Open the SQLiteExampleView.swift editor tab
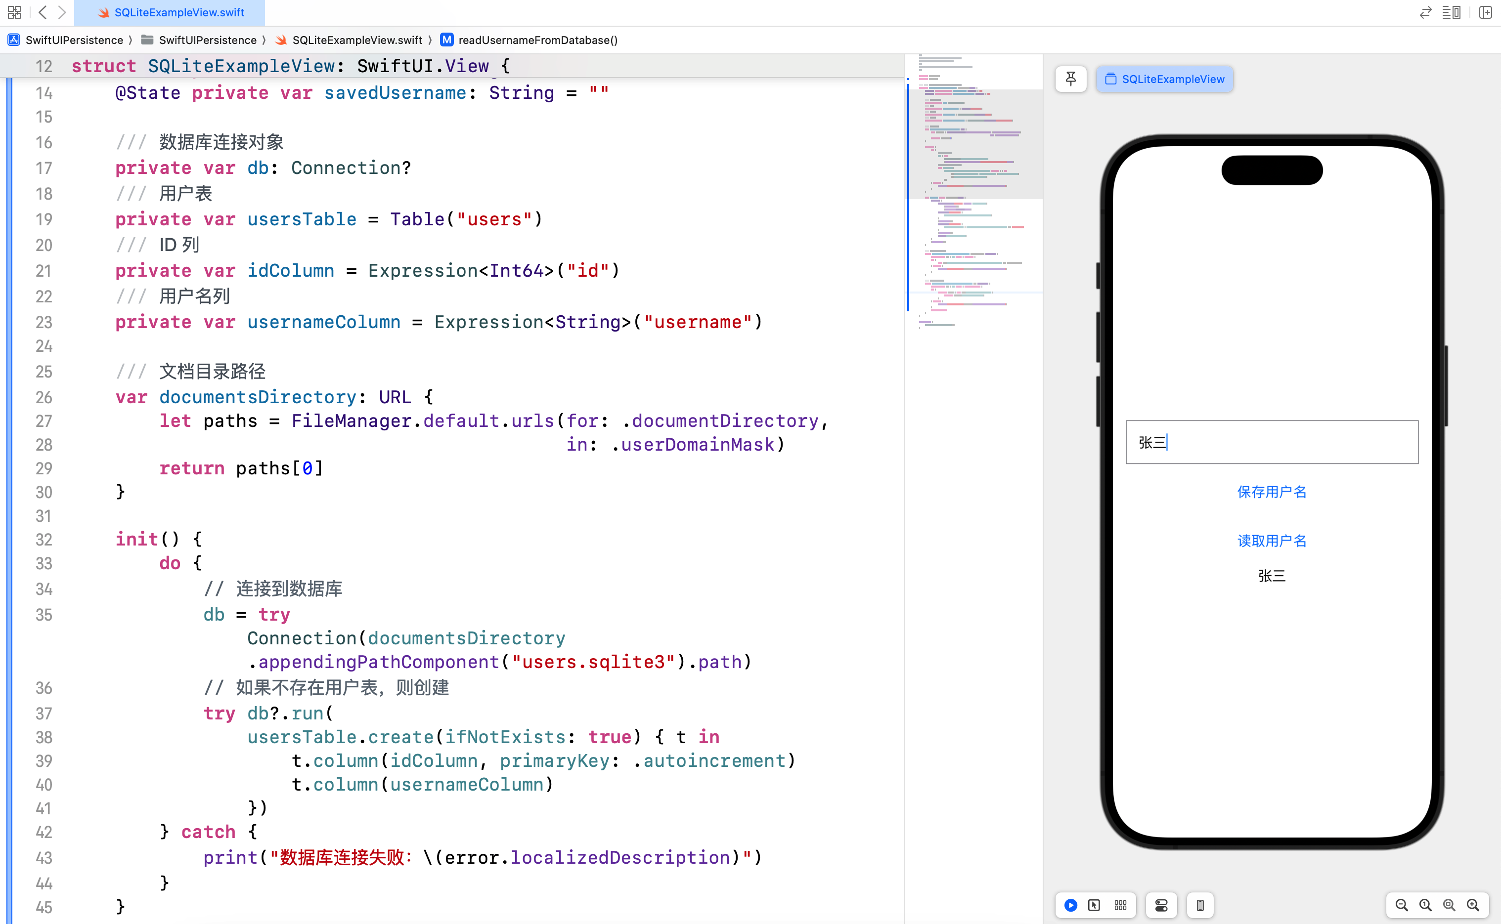 click(171, 12)
